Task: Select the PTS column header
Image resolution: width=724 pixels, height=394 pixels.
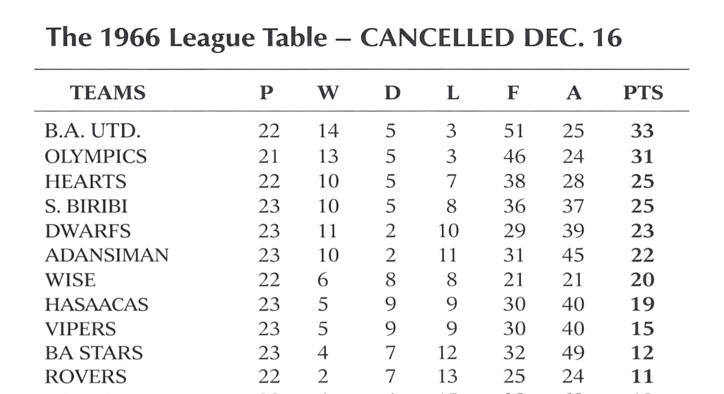Action: click(643, 93)
